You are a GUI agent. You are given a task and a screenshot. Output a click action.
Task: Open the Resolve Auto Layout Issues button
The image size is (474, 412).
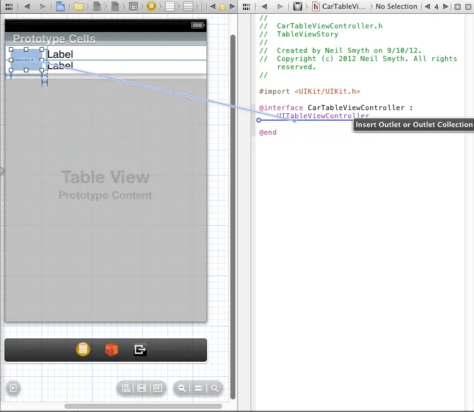tap(157, 389)
